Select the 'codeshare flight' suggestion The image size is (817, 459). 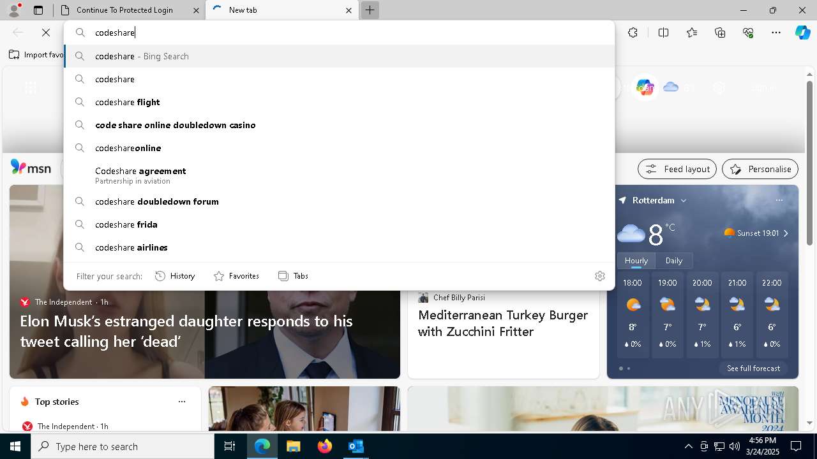coord(340,102)
